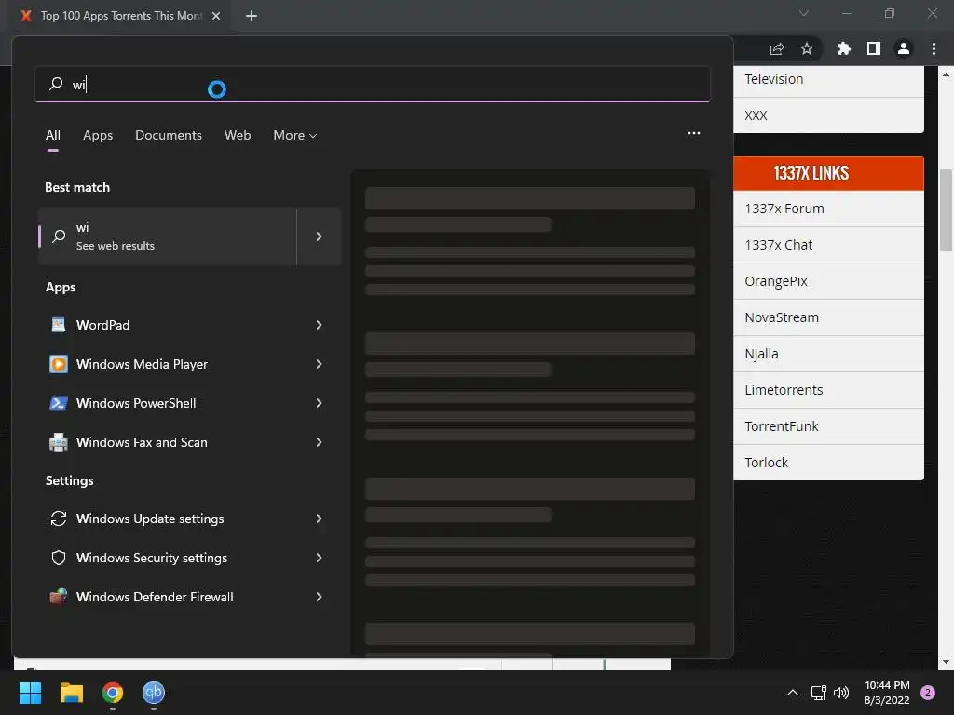The width and height of the screenshot is (954, 715).
Task: Bookmark this page with star icon
Action: tap(807, 48)
